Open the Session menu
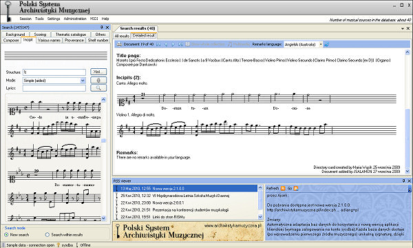 pos(25,19)
